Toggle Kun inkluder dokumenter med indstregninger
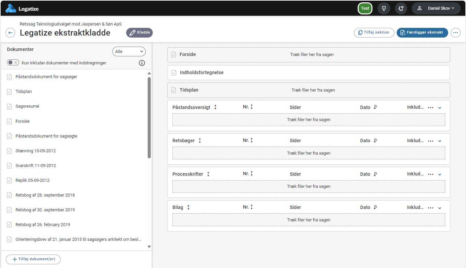The height and width of the screenshot is (268, 466). (13, 63)
